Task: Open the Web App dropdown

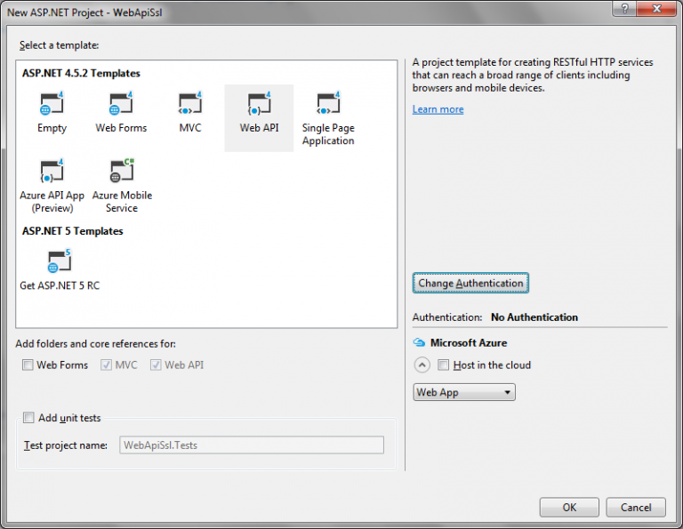Action: point(464,392)
